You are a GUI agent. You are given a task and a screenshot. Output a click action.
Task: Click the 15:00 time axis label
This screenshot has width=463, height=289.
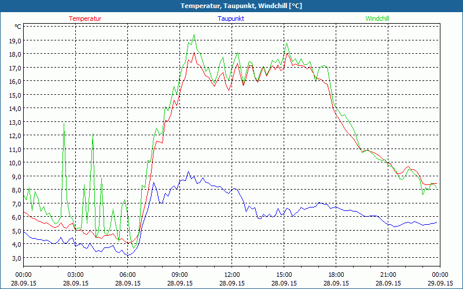pos(284,275)
